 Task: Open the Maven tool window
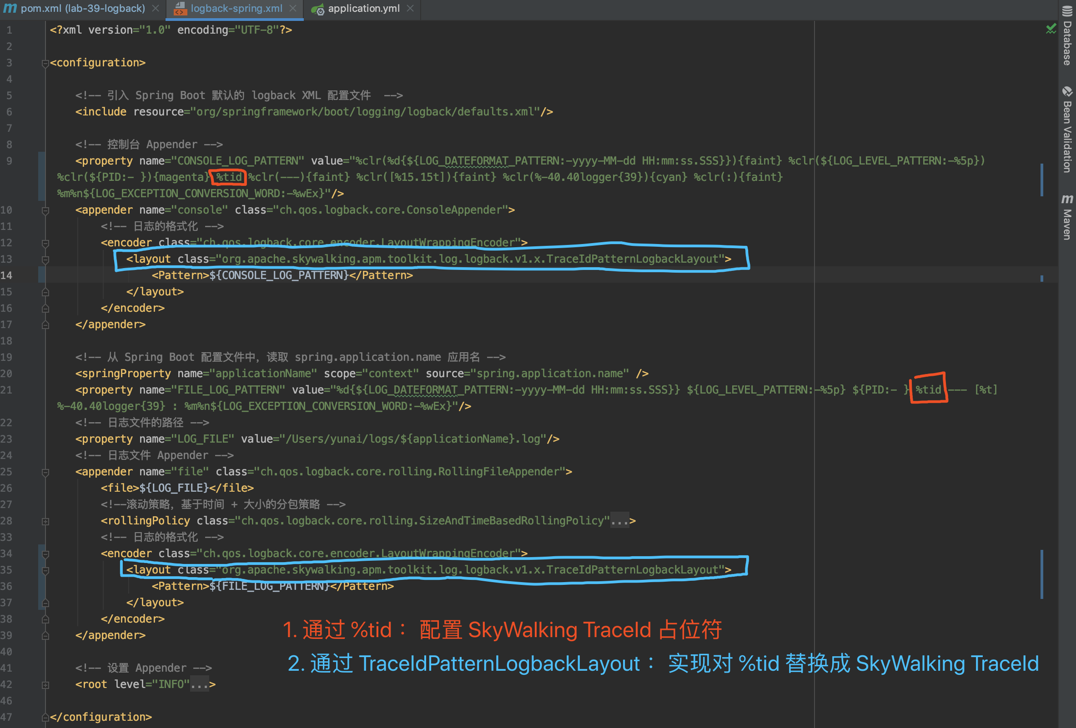(1067, 216)
